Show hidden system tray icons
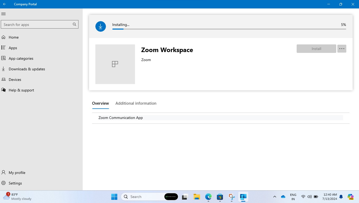 275,197
